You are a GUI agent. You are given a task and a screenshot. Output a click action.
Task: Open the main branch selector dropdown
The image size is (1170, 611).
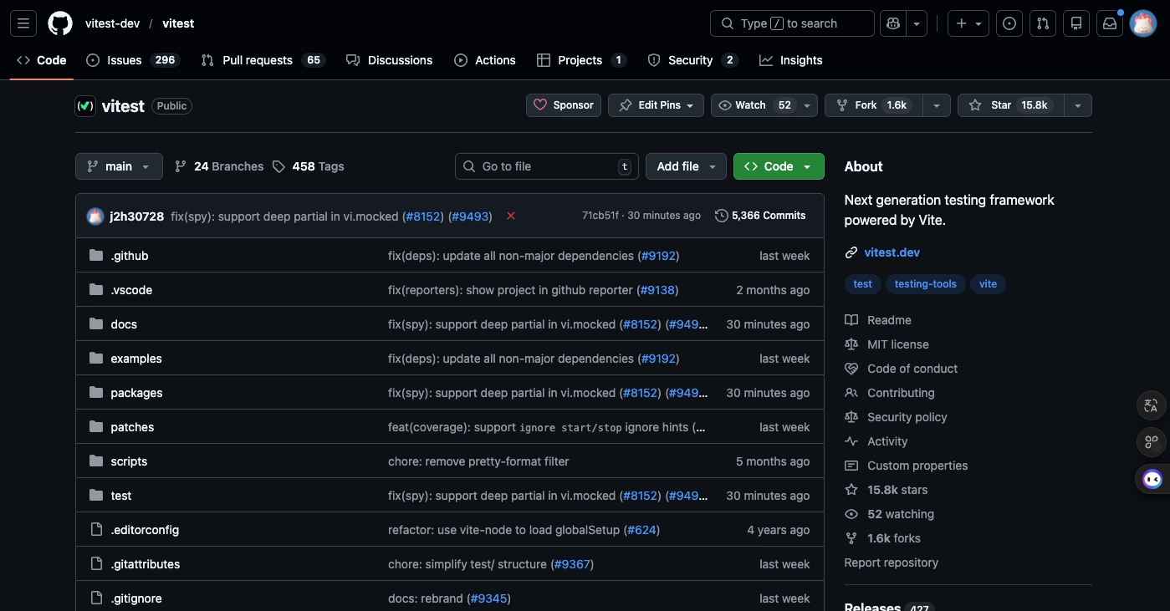pos(118,166)
